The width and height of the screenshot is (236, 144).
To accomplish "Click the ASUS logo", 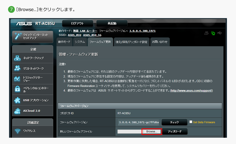I will [x=24, y=24].
